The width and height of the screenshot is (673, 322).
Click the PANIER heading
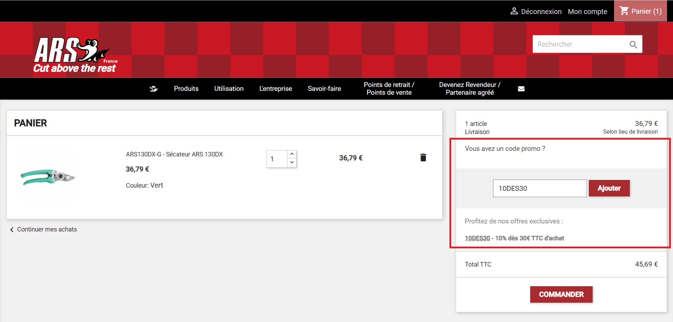click(x=31, y=123)
